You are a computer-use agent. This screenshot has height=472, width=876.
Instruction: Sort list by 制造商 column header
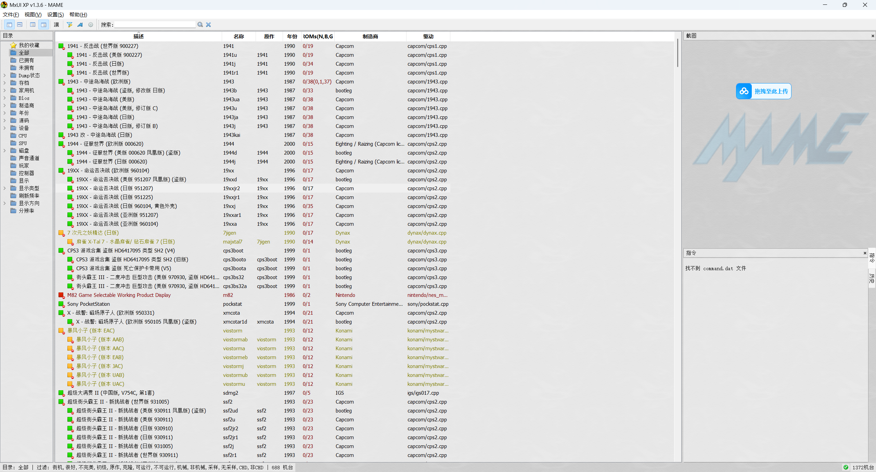pyautogui.click(x=370, y=36)
